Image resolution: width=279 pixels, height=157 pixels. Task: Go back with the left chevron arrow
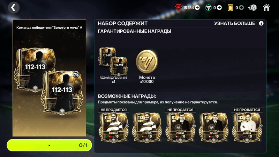14,8
